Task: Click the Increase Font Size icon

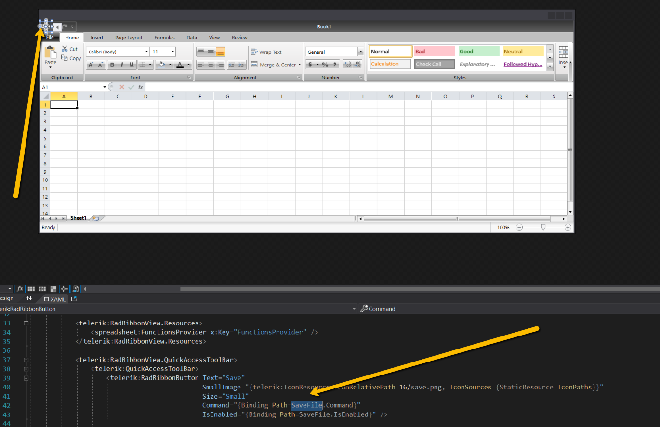Action: click(91, 65)
